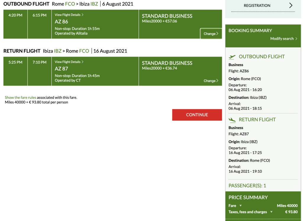303x221 pixels.
Task: Click the AZ 86 flight number
Action: [61, 22]
